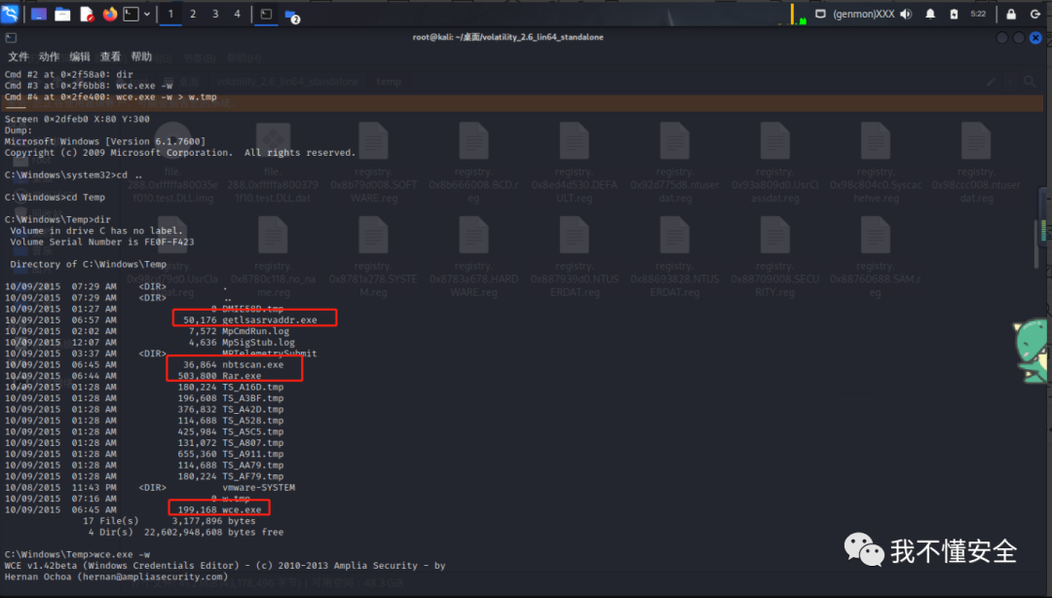Image resolution: width=1052 pixels, height=598 pixels.
Task: Click the terminal window title icon
Action: click(x=11, y=38)
